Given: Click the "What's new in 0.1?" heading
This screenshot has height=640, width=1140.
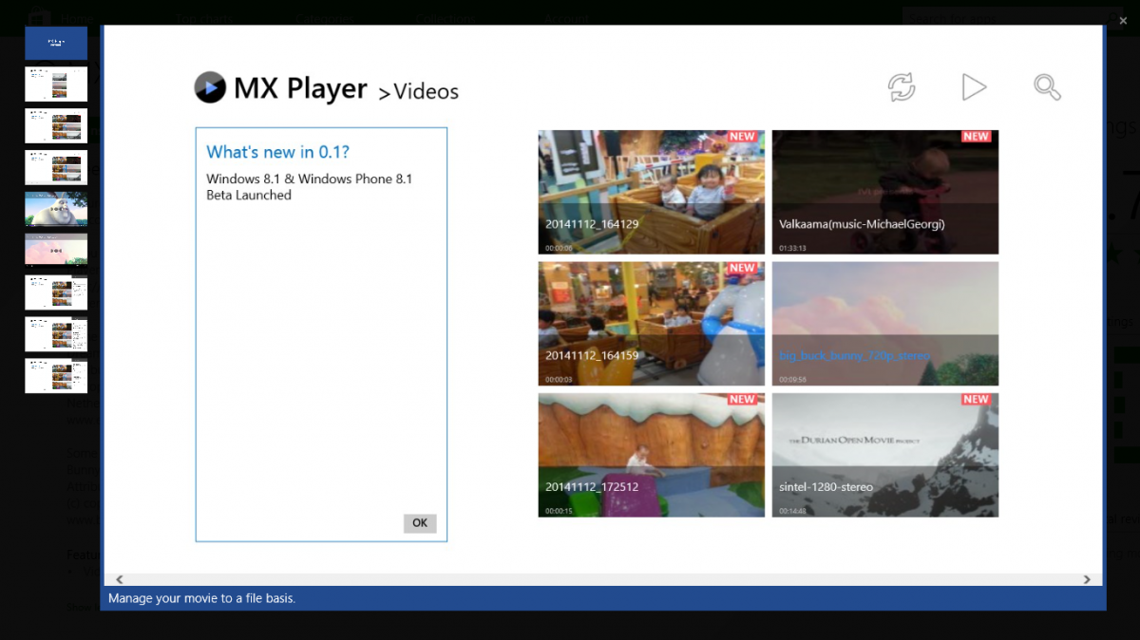Looking at the screenshot, I should 278,152.
